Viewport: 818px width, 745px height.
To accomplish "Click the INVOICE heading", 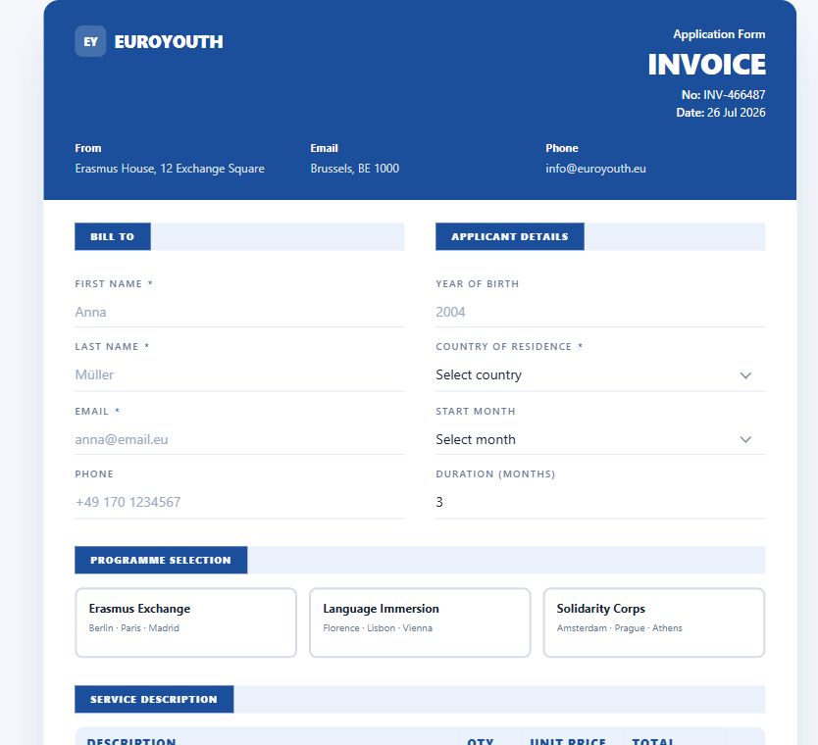I will click(707, 65).
